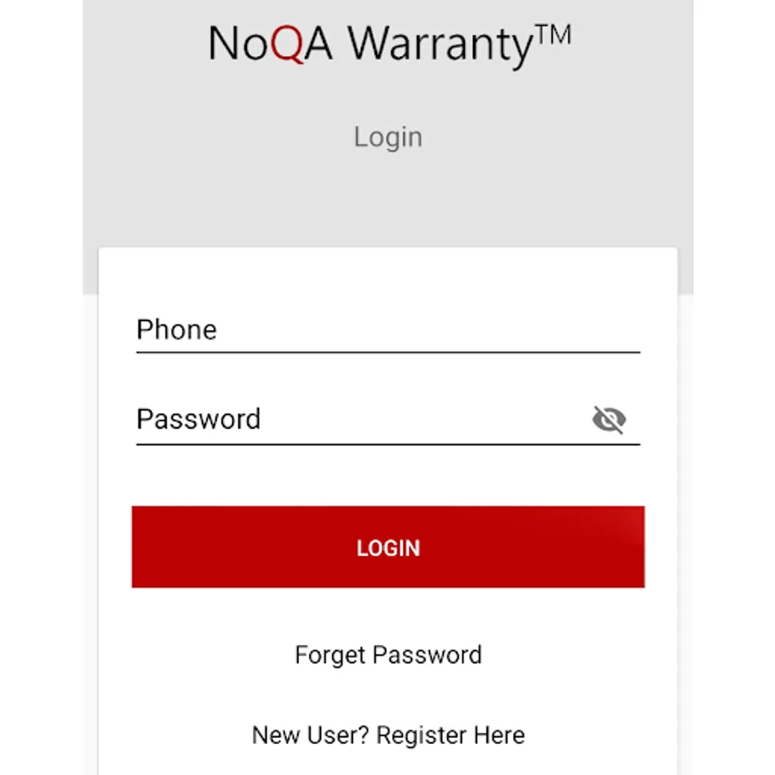
Task: Click the word Forget in the reset link
Action: 330,655
